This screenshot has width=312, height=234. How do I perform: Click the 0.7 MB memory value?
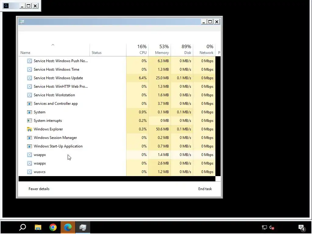[163, 146]
